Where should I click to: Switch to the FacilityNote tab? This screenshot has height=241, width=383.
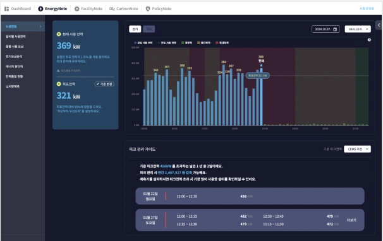[x=88, y=9]
